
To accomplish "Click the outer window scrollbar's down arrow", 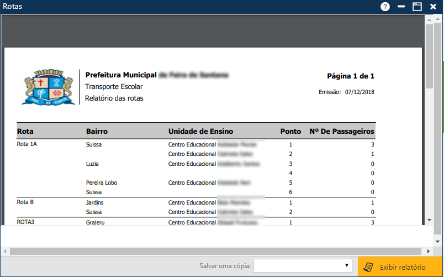I will (x=437, y=242).
